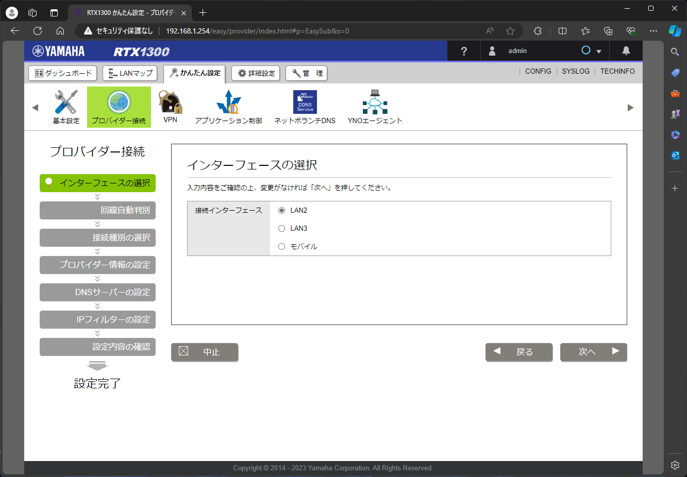
Task: Open アプリケーション制御 icon
Action: (228, 107)
